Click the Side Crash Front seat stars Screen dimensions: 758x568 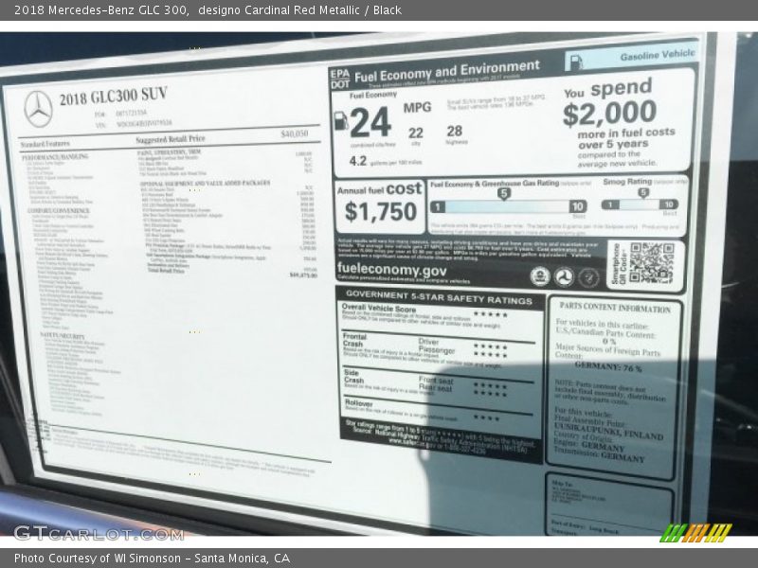click(x=490, y=386)
